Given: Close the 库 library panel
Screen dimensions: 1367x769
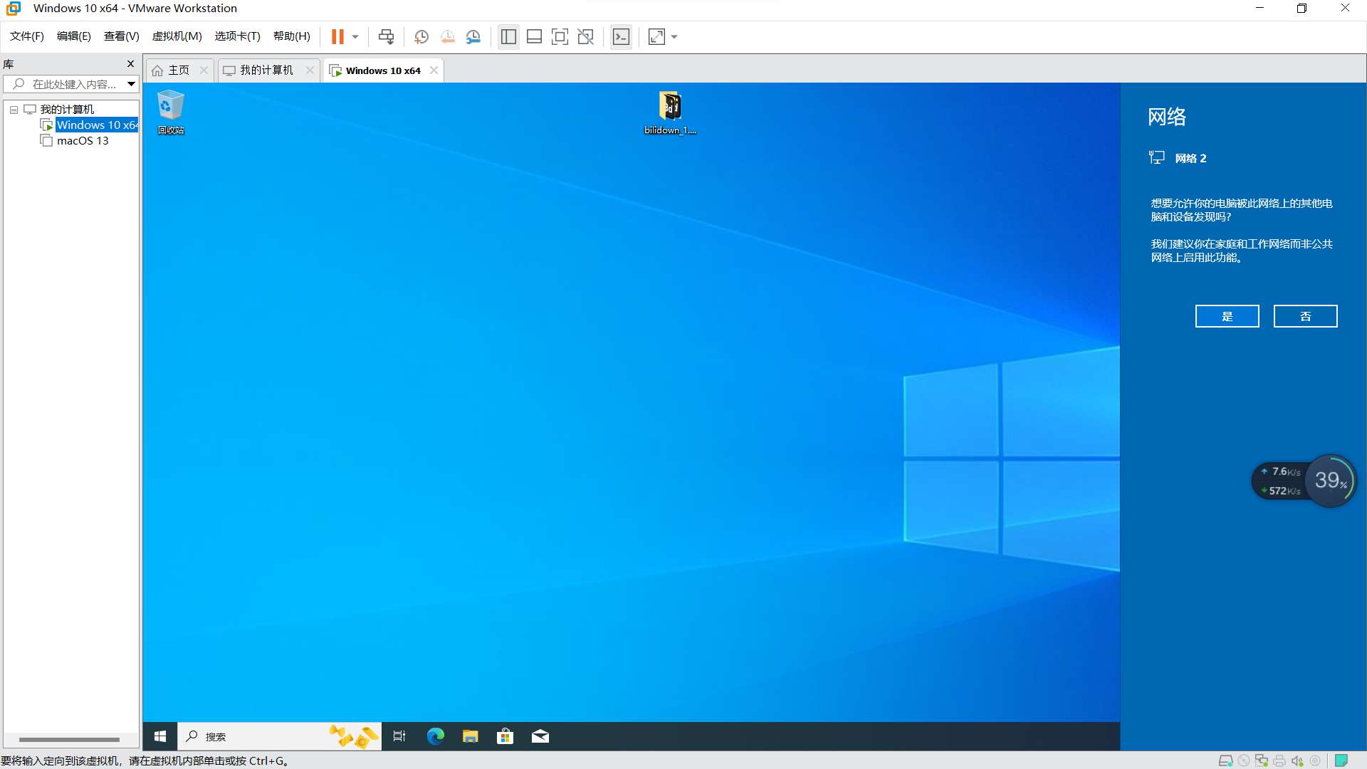Looking at the screenshot, I should [130, 63].
